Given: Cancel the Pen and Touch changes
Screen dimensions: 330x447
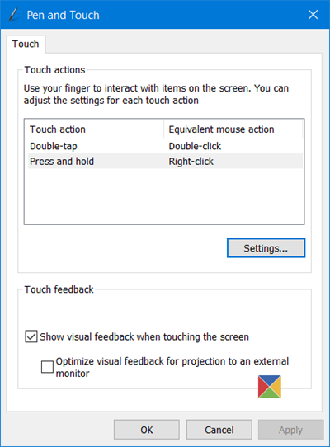Looking at the screenshot, I should 219,430.
